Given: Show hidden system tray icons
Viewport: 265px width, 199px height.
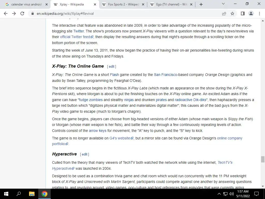Looking at the screenshot, I should point(219,194).
